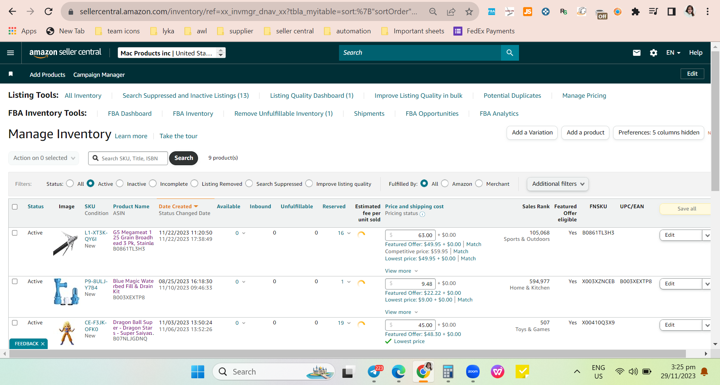Open the Calculator from the taskbar
This screenshot has width=720, height=385.
(x=448, y=372)
